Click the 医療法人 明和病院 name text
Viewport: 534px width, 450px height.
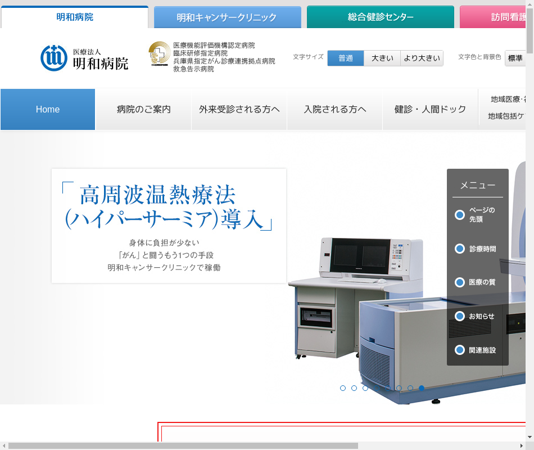pyautogui.click(x=101, y=59)
